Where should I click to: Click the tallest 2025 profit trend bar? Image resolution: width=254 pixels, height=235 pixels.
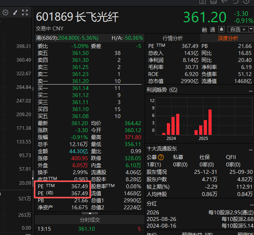coord(210,122)
